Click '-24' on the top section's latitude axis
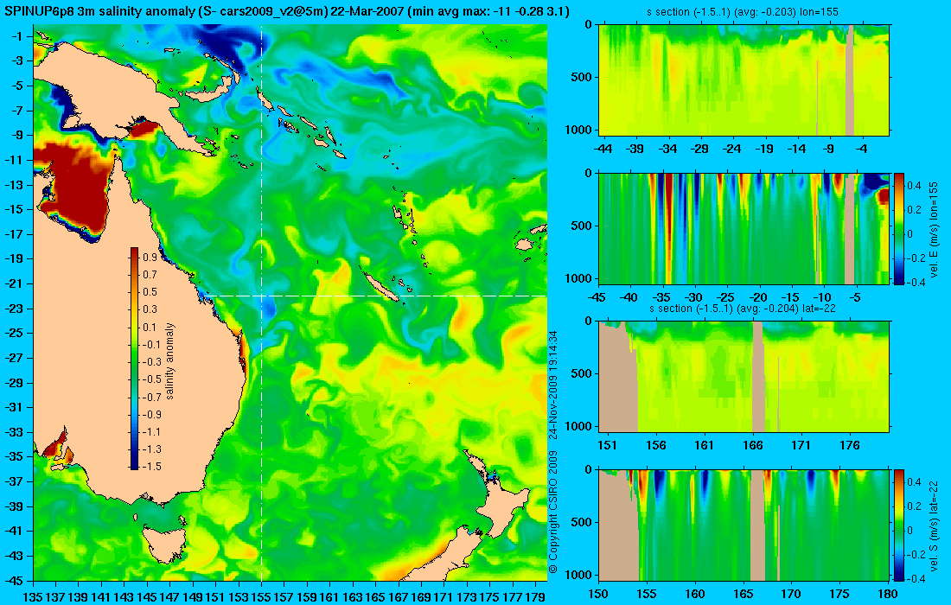Viewport: 951px width, 605px height. point(732,149)
